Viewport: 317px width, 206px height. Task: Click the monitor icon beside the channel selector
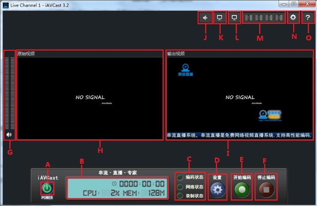234,18
